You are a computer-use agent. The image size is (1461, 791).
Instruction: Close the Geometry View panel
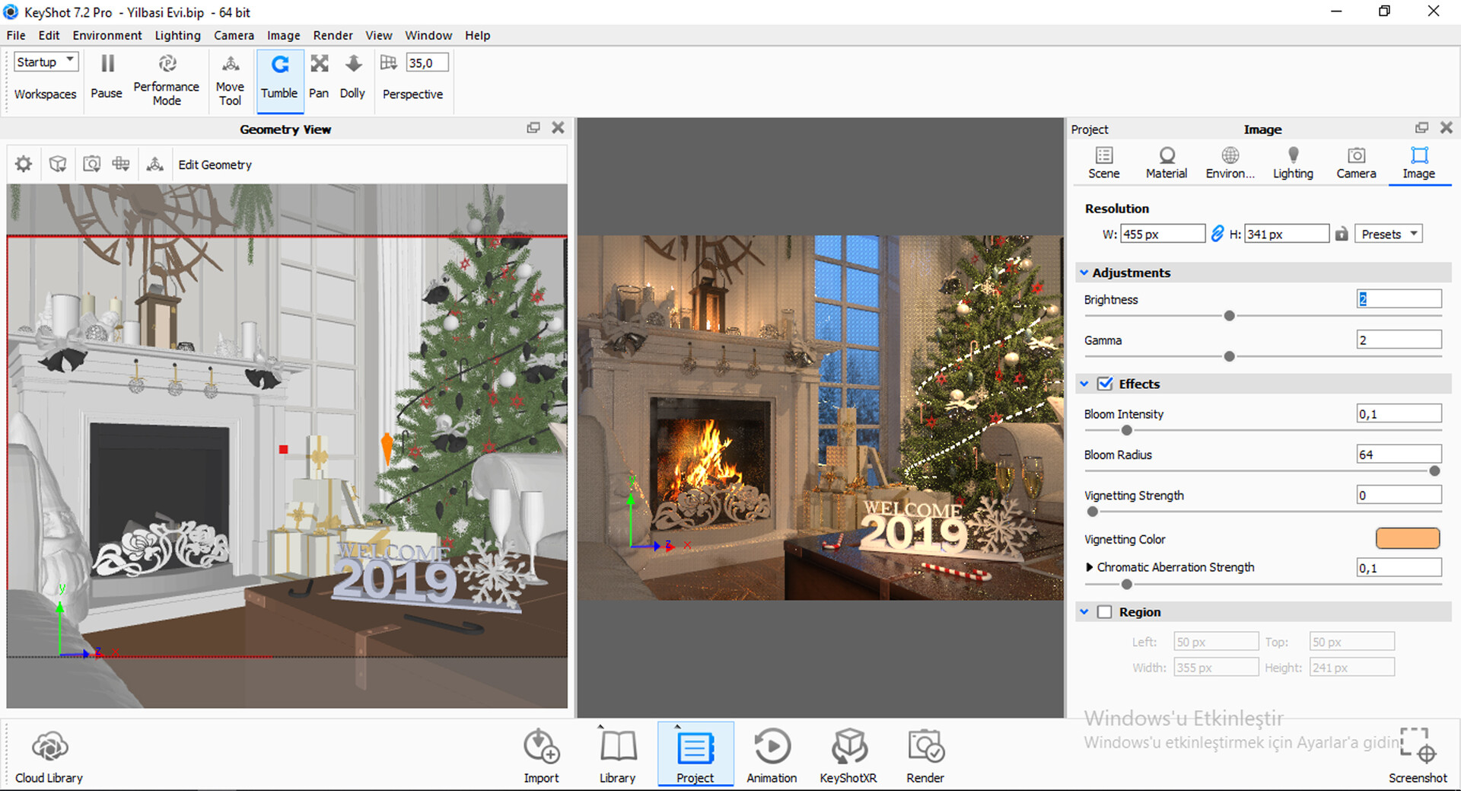tap(558, 128)
